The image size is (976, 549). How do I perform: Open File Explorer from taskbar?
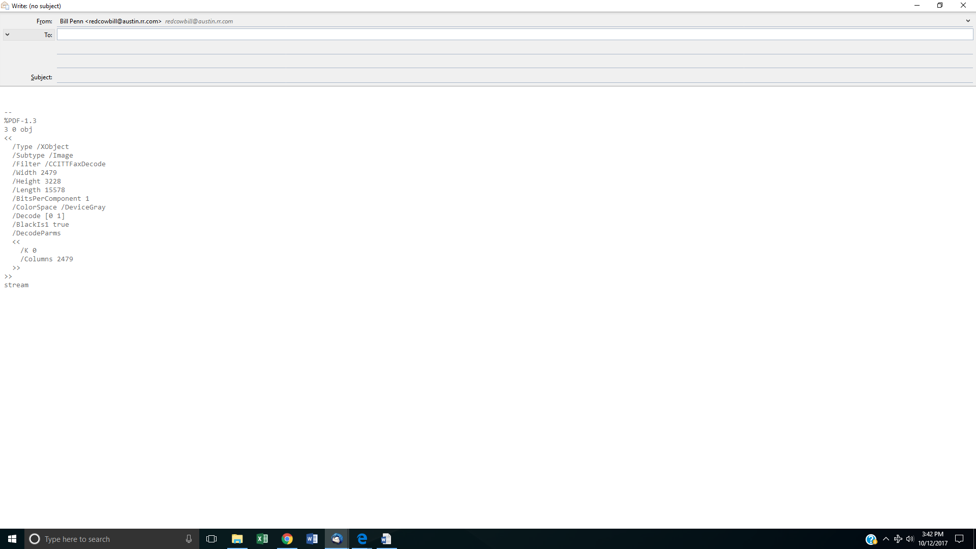[237, 539]
